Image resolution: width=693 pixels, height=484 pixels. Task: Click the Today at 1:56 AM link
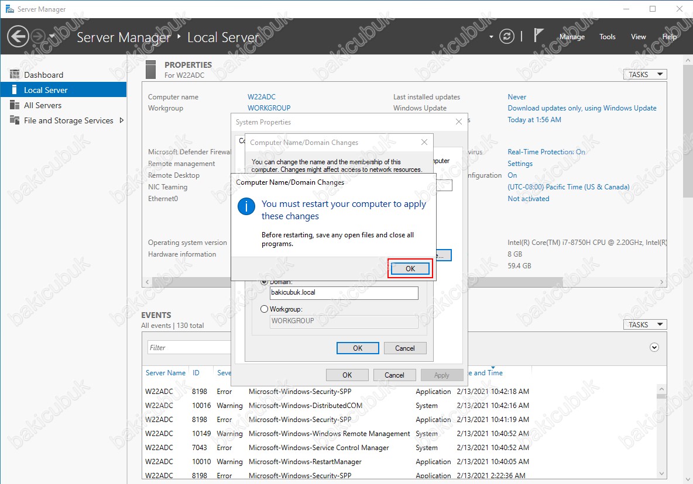pos(534,120)
